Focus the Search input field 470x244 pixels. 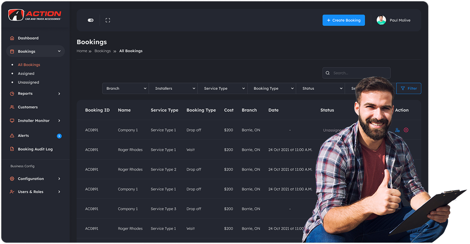pyautogui.click(x=357, y=73)
